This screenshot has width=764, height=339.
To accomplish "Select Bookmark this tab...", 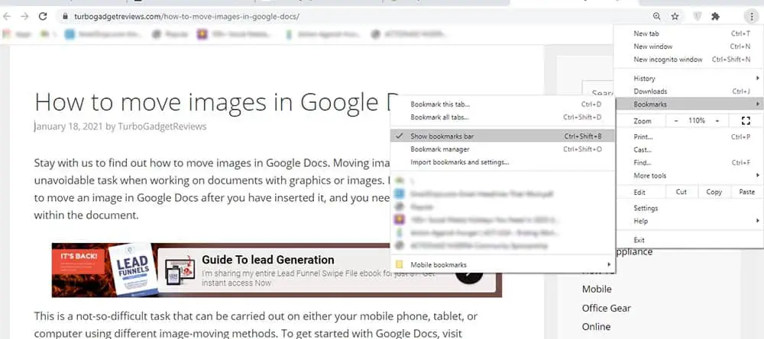I will pyautogui.click(x=503, y=104).
